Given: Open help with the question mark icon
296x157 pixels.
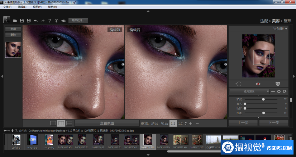Looking at the screenshot, I should pyautogui.click(x=50, y=21).
